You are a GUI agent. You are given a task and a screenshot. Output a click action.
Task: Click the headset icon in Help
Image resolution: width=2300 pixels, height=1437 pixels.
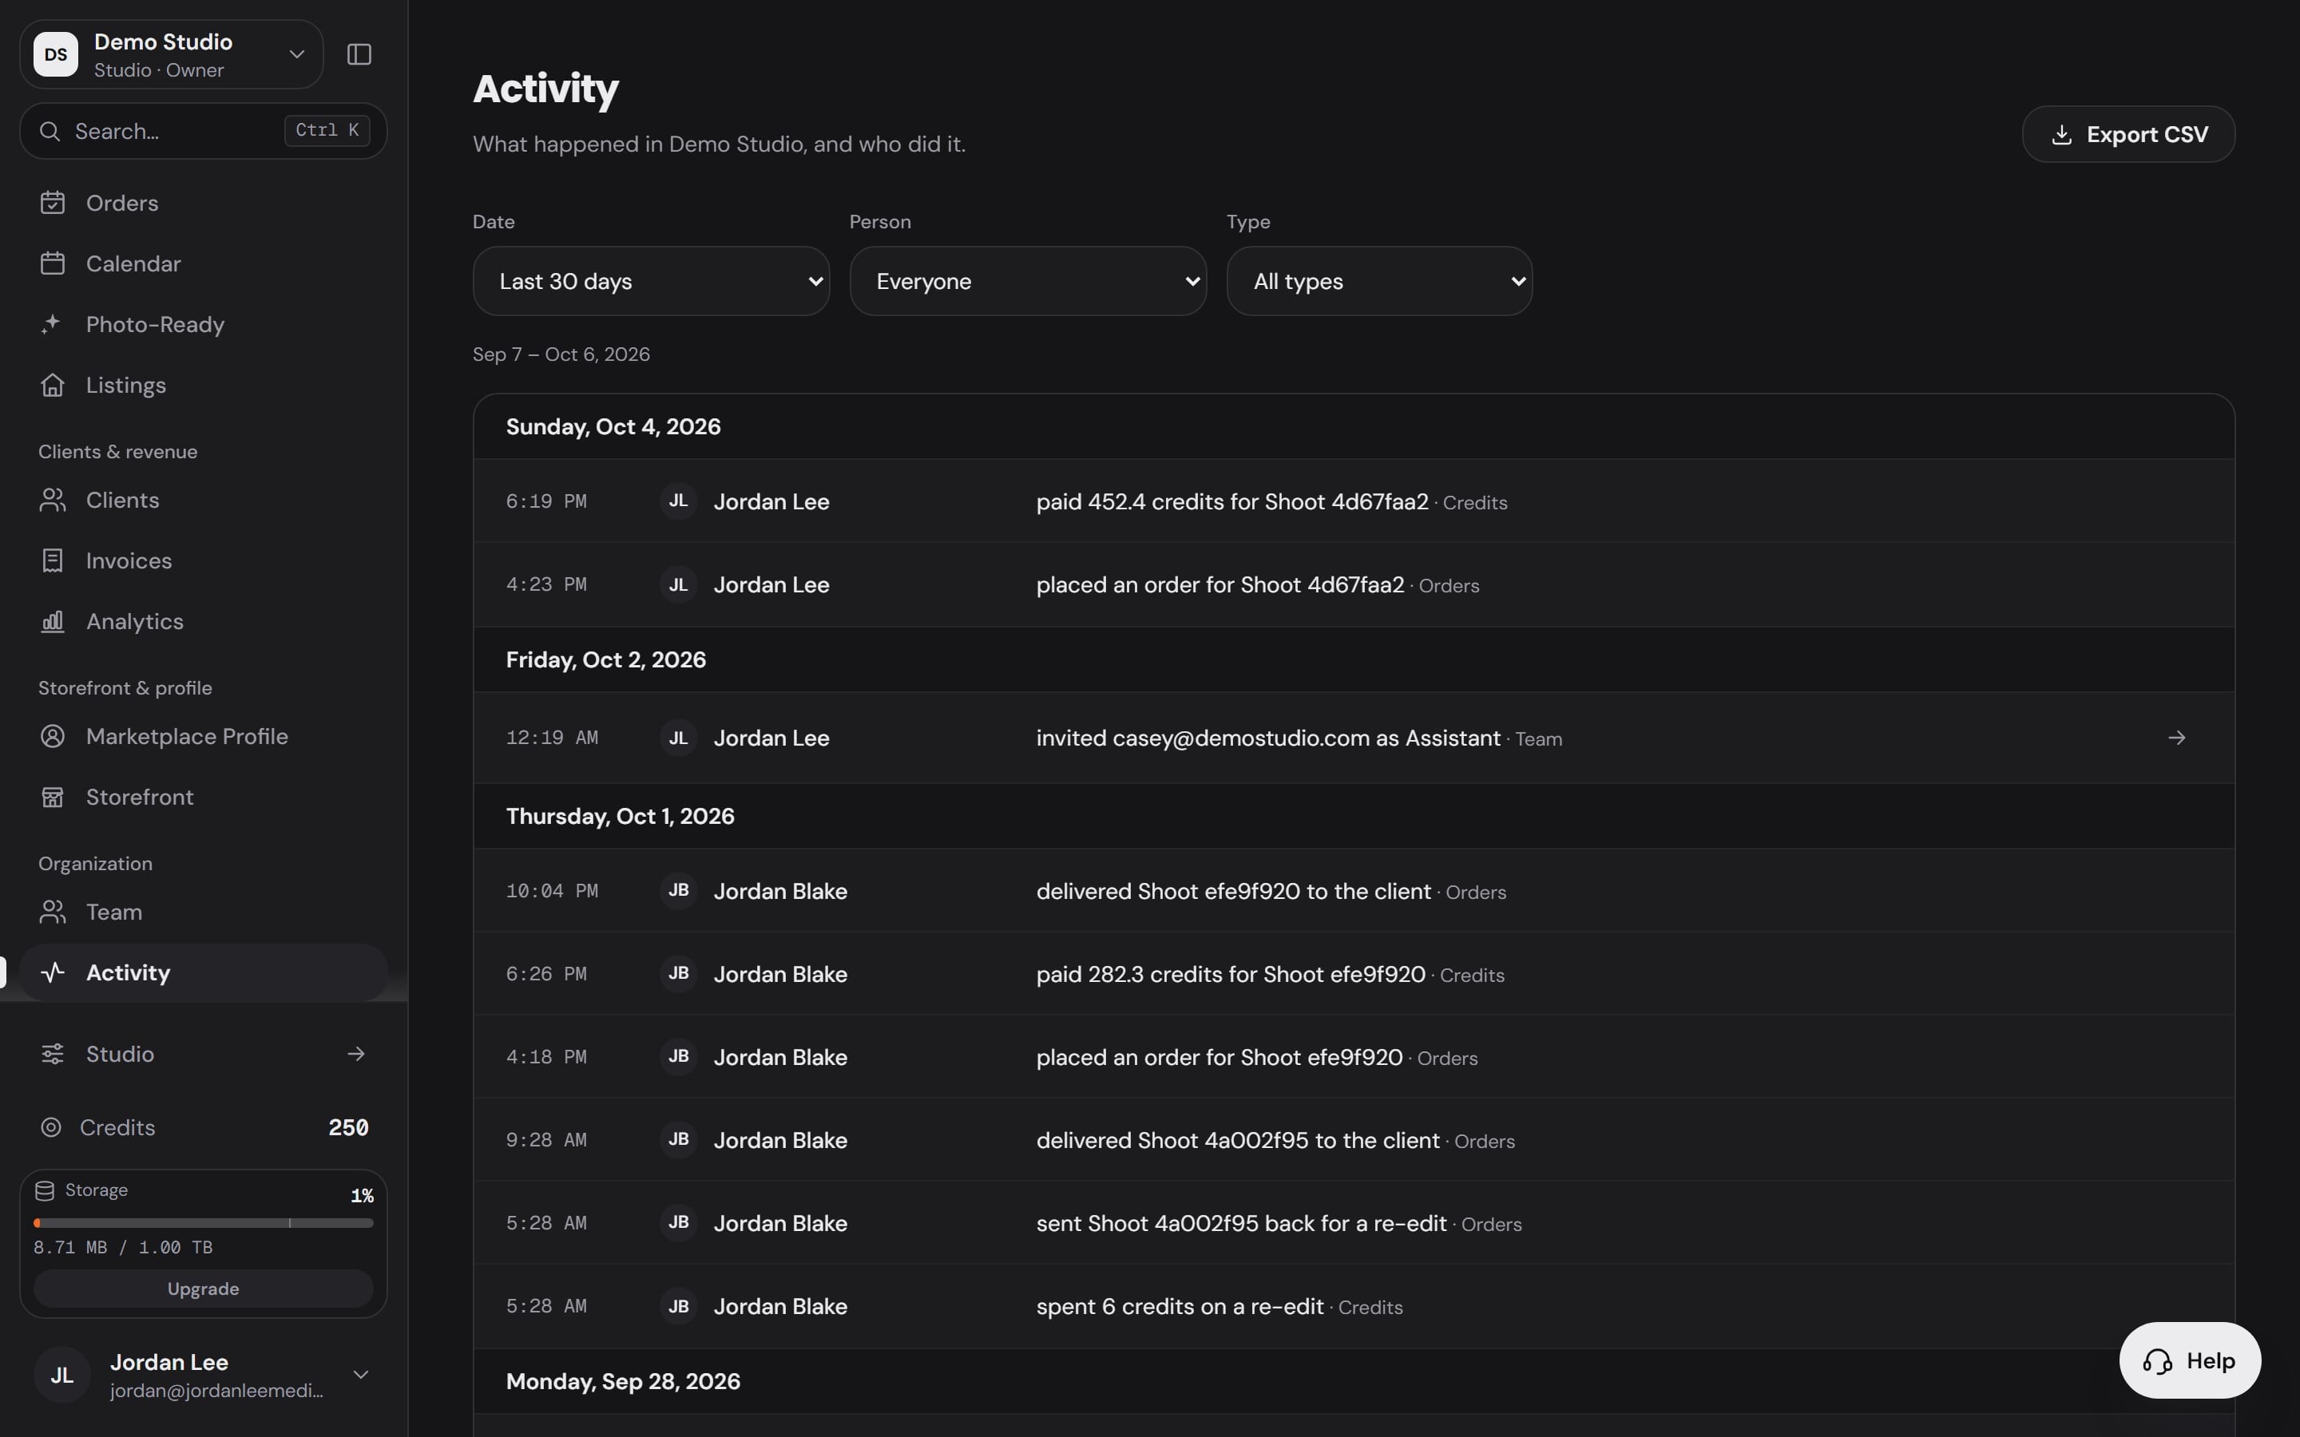pos(2157,1362)
